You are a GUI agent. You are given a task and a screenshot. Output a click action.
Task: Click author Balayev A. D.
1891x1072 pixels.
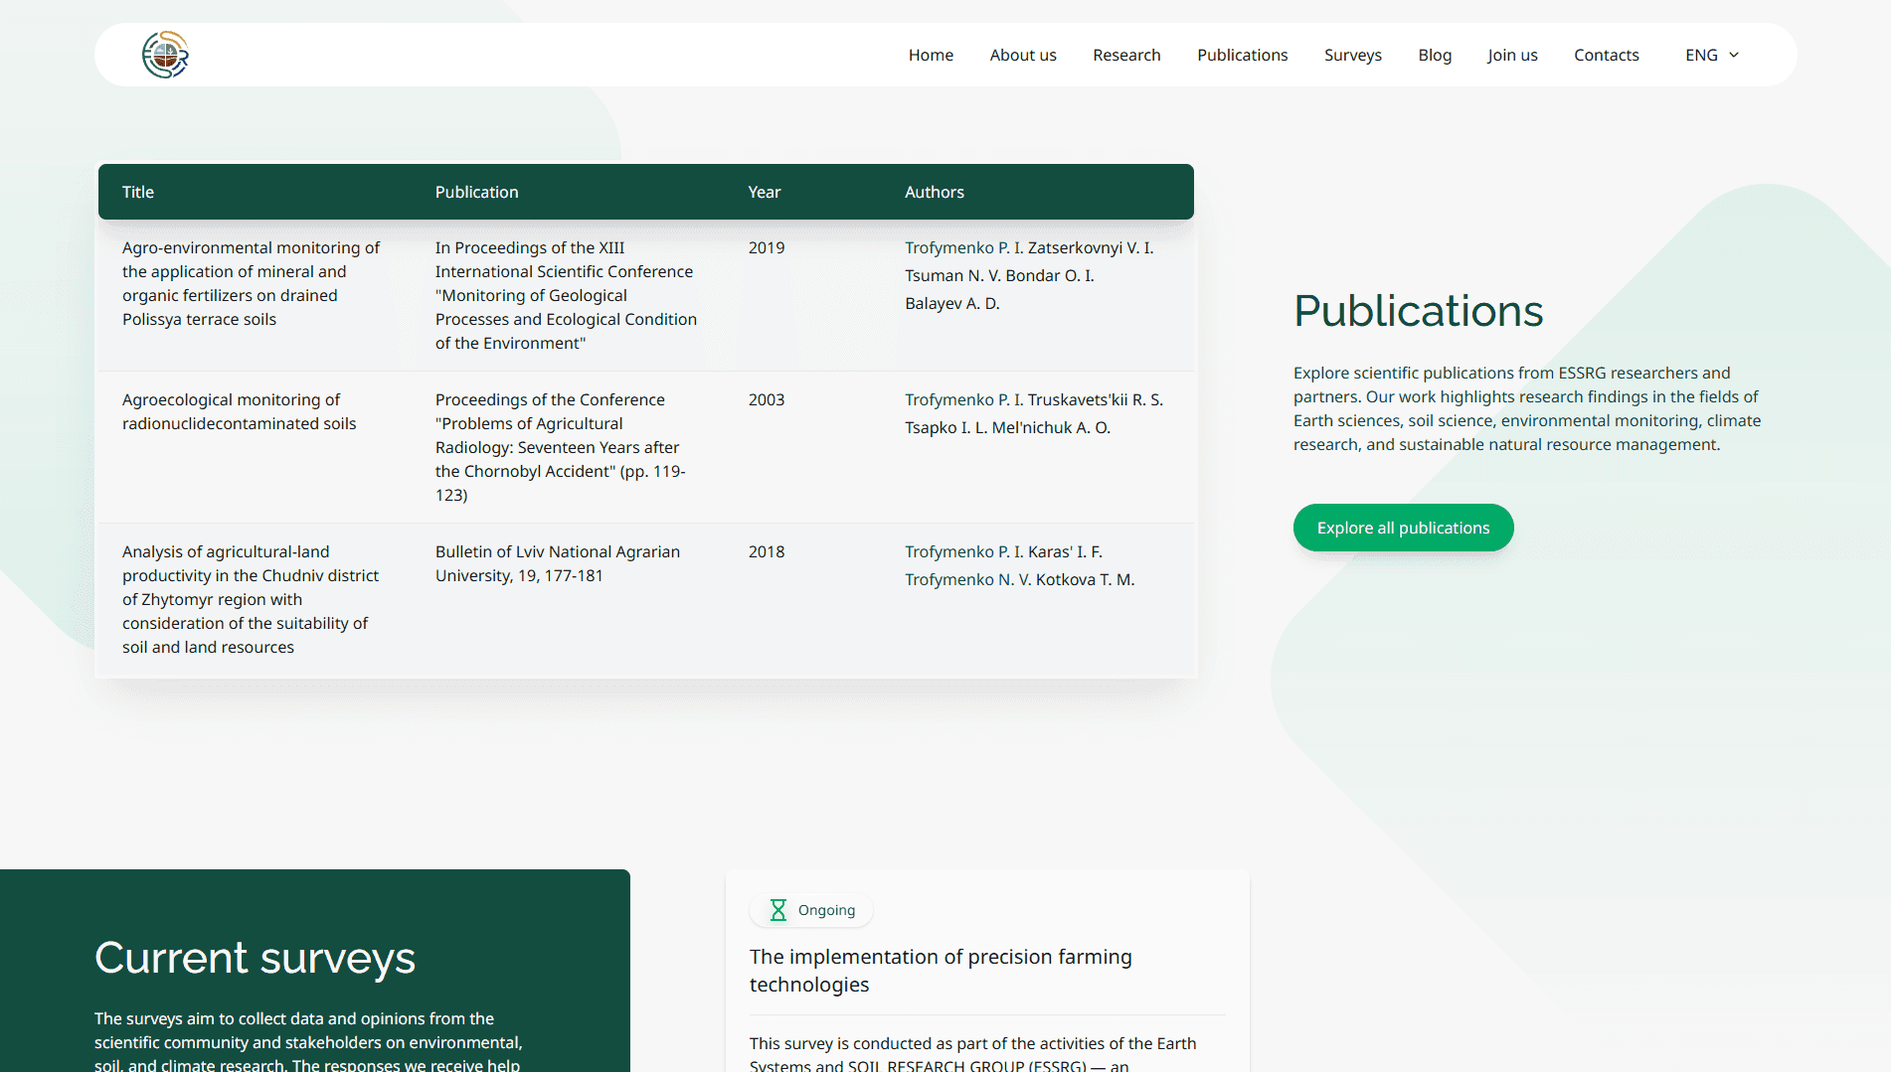(952, 303)
